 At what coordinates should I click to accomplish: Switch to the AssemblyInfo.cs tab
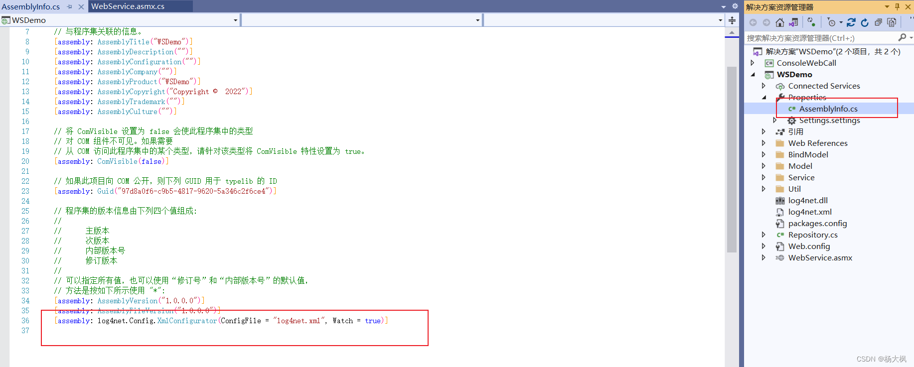point(31,7)
